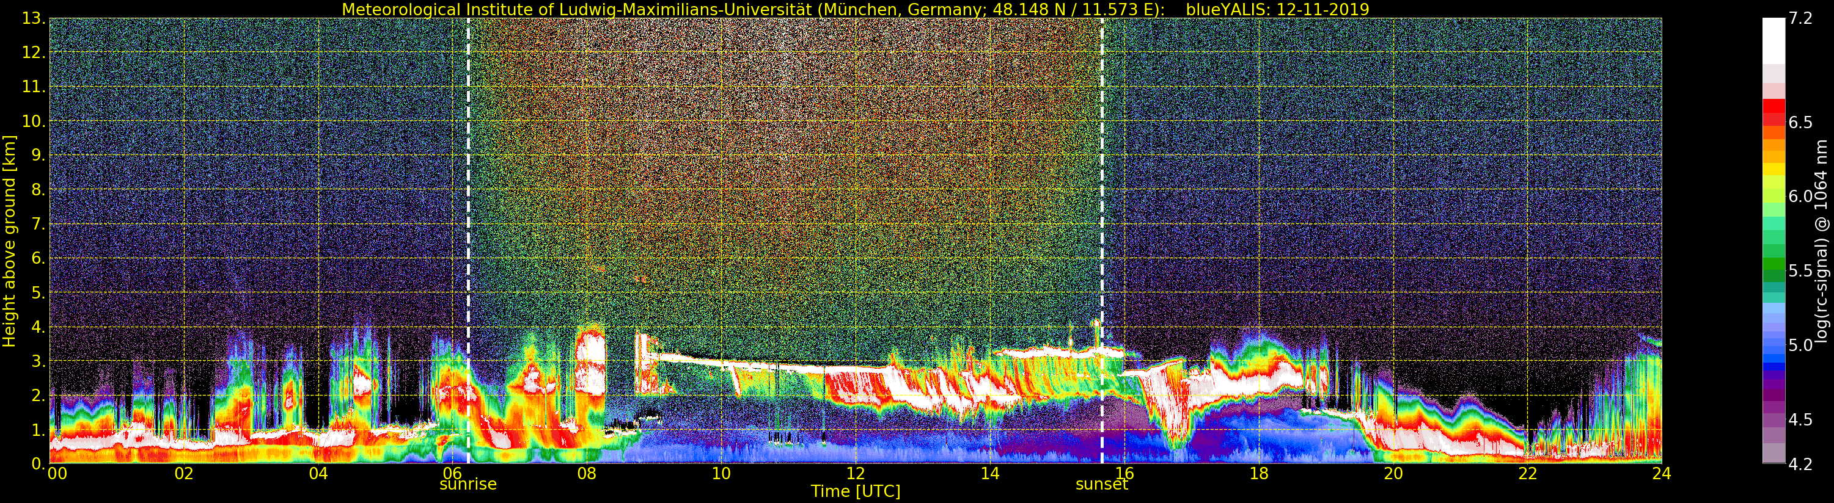1834x503 pixels.
Task: Click time axis tick label '08'
Action: coord(587,473)
